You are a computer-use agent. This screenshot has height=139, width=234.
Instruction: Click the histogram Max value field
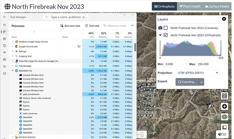[x=208, y=64]
